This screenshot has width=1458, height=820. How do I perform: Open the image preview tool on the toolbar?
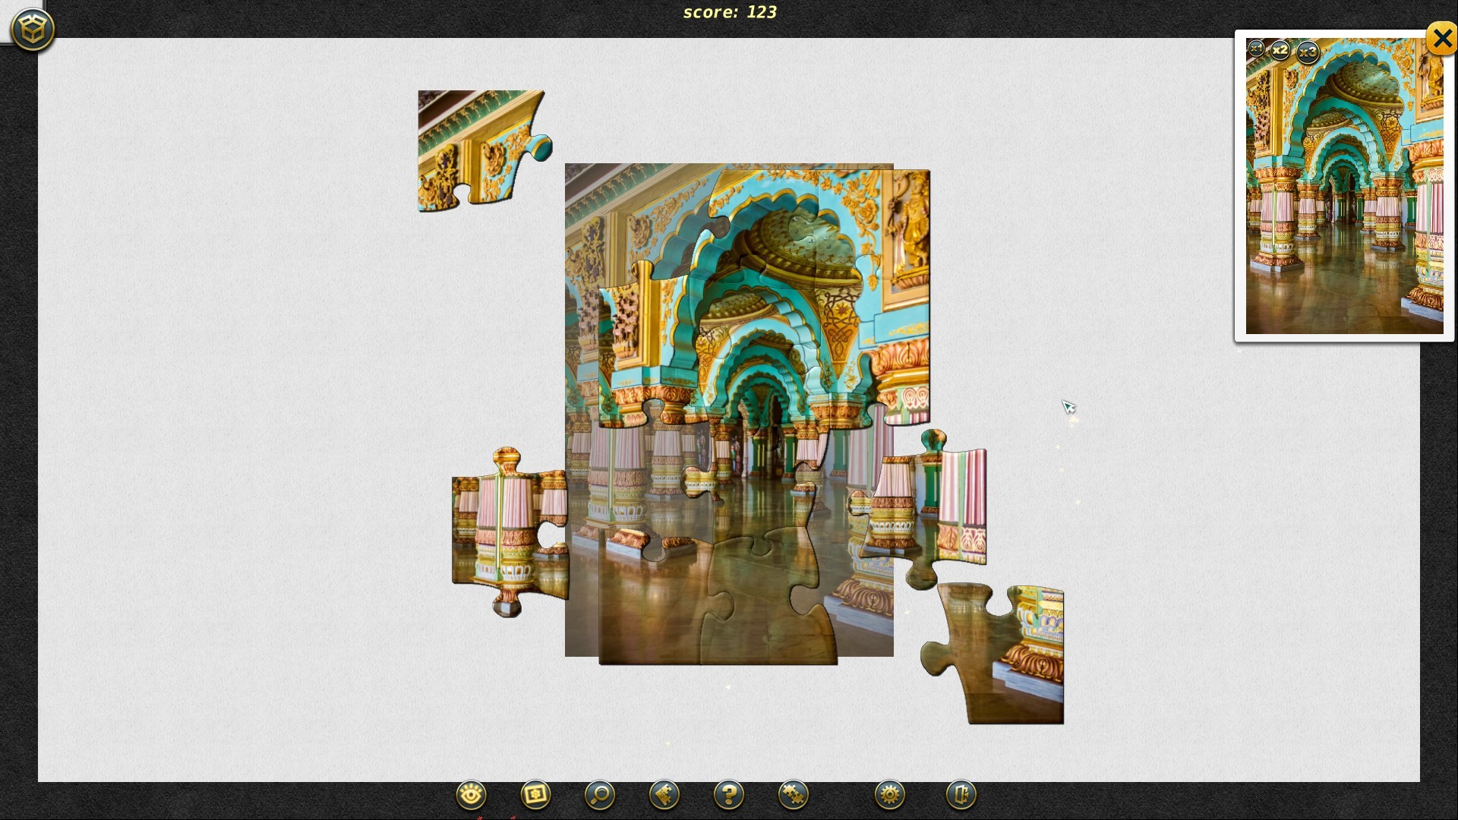[x=535, y=795]
